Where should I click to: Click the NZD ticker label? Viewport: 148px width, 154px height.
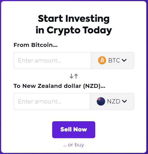(x=114, y=101)
